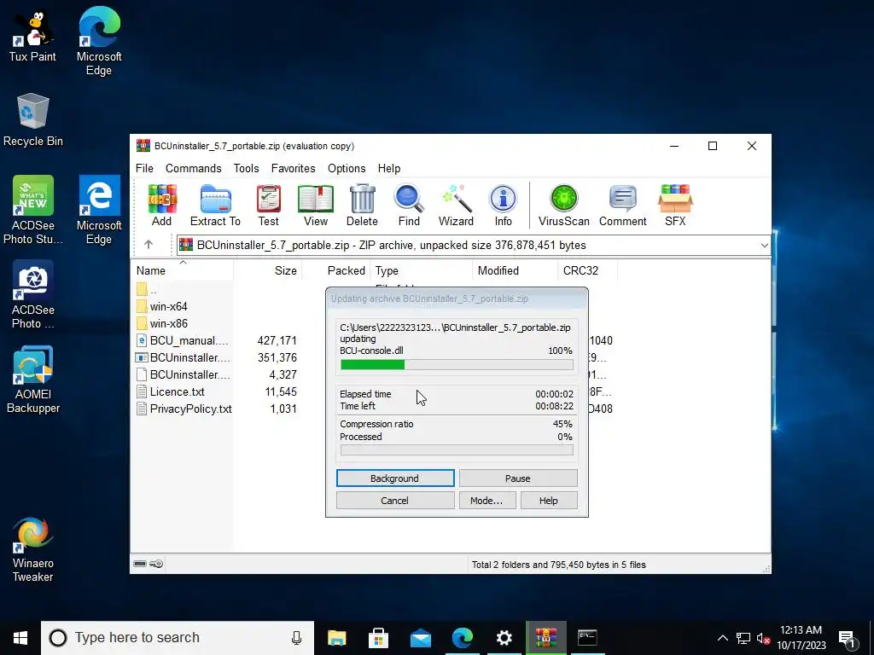Open Mail app from the taskbar
Viewport: 874px width, 655px height.
point(420,638)
